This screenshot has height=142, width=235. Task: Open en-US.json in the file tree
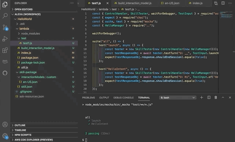click(44, 82)
